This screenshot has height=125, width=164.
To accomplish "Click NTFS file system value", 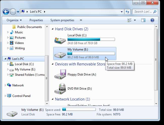I will [117, 114].
